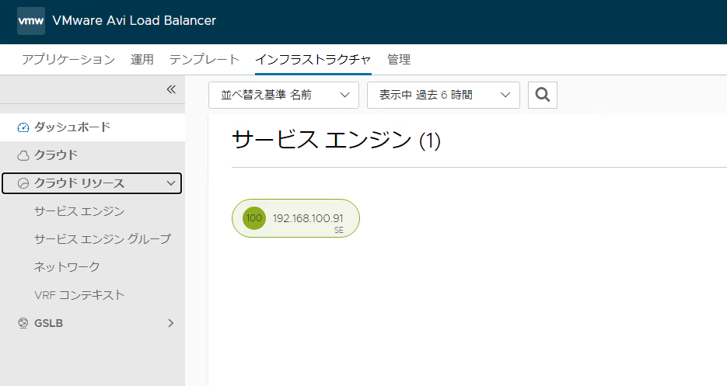Open the 運用 tab
Screen dimensions: 727x386
(142, 59)
